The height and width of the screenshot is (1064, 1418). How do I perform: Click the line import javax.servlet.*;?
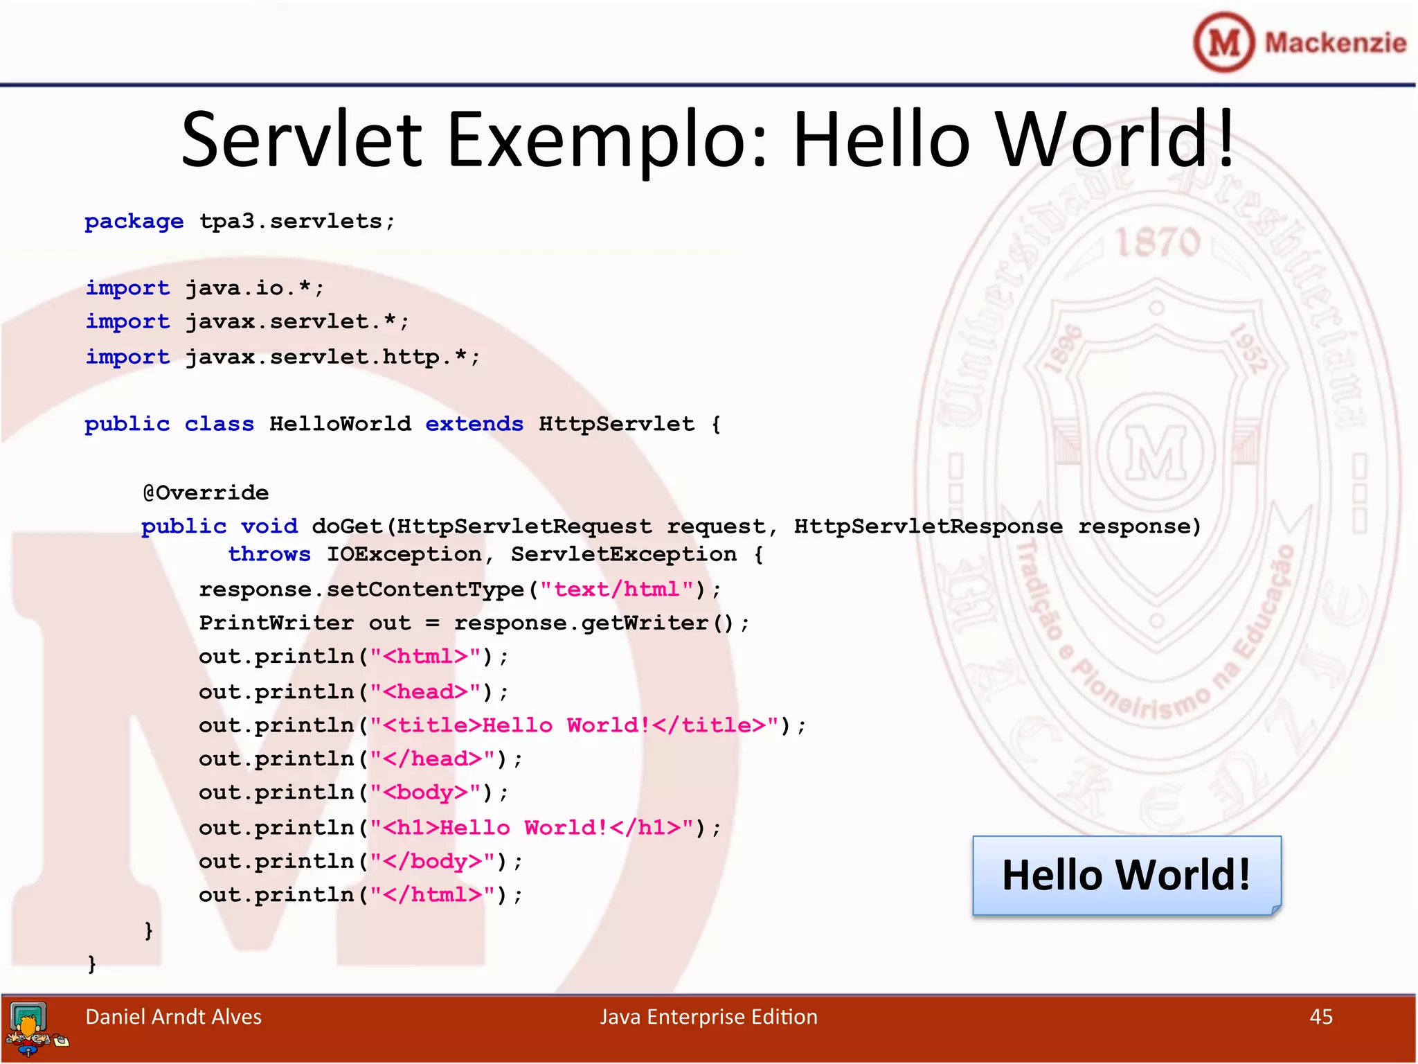click(247, 321)
